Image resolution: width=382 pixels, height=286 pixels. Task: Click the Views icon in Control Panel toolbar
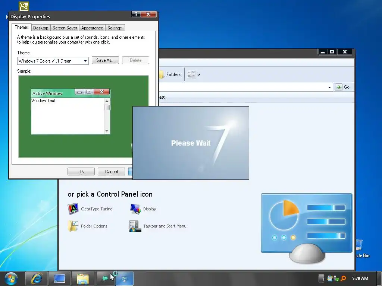tap(191, 74)
